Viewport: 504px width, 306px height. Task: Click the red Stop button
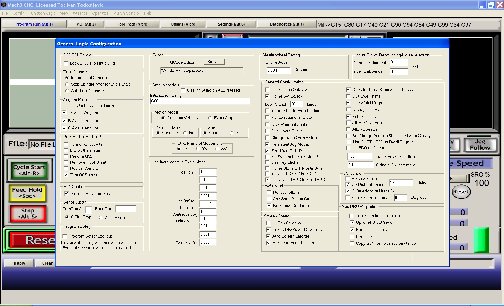pos(28,213)
